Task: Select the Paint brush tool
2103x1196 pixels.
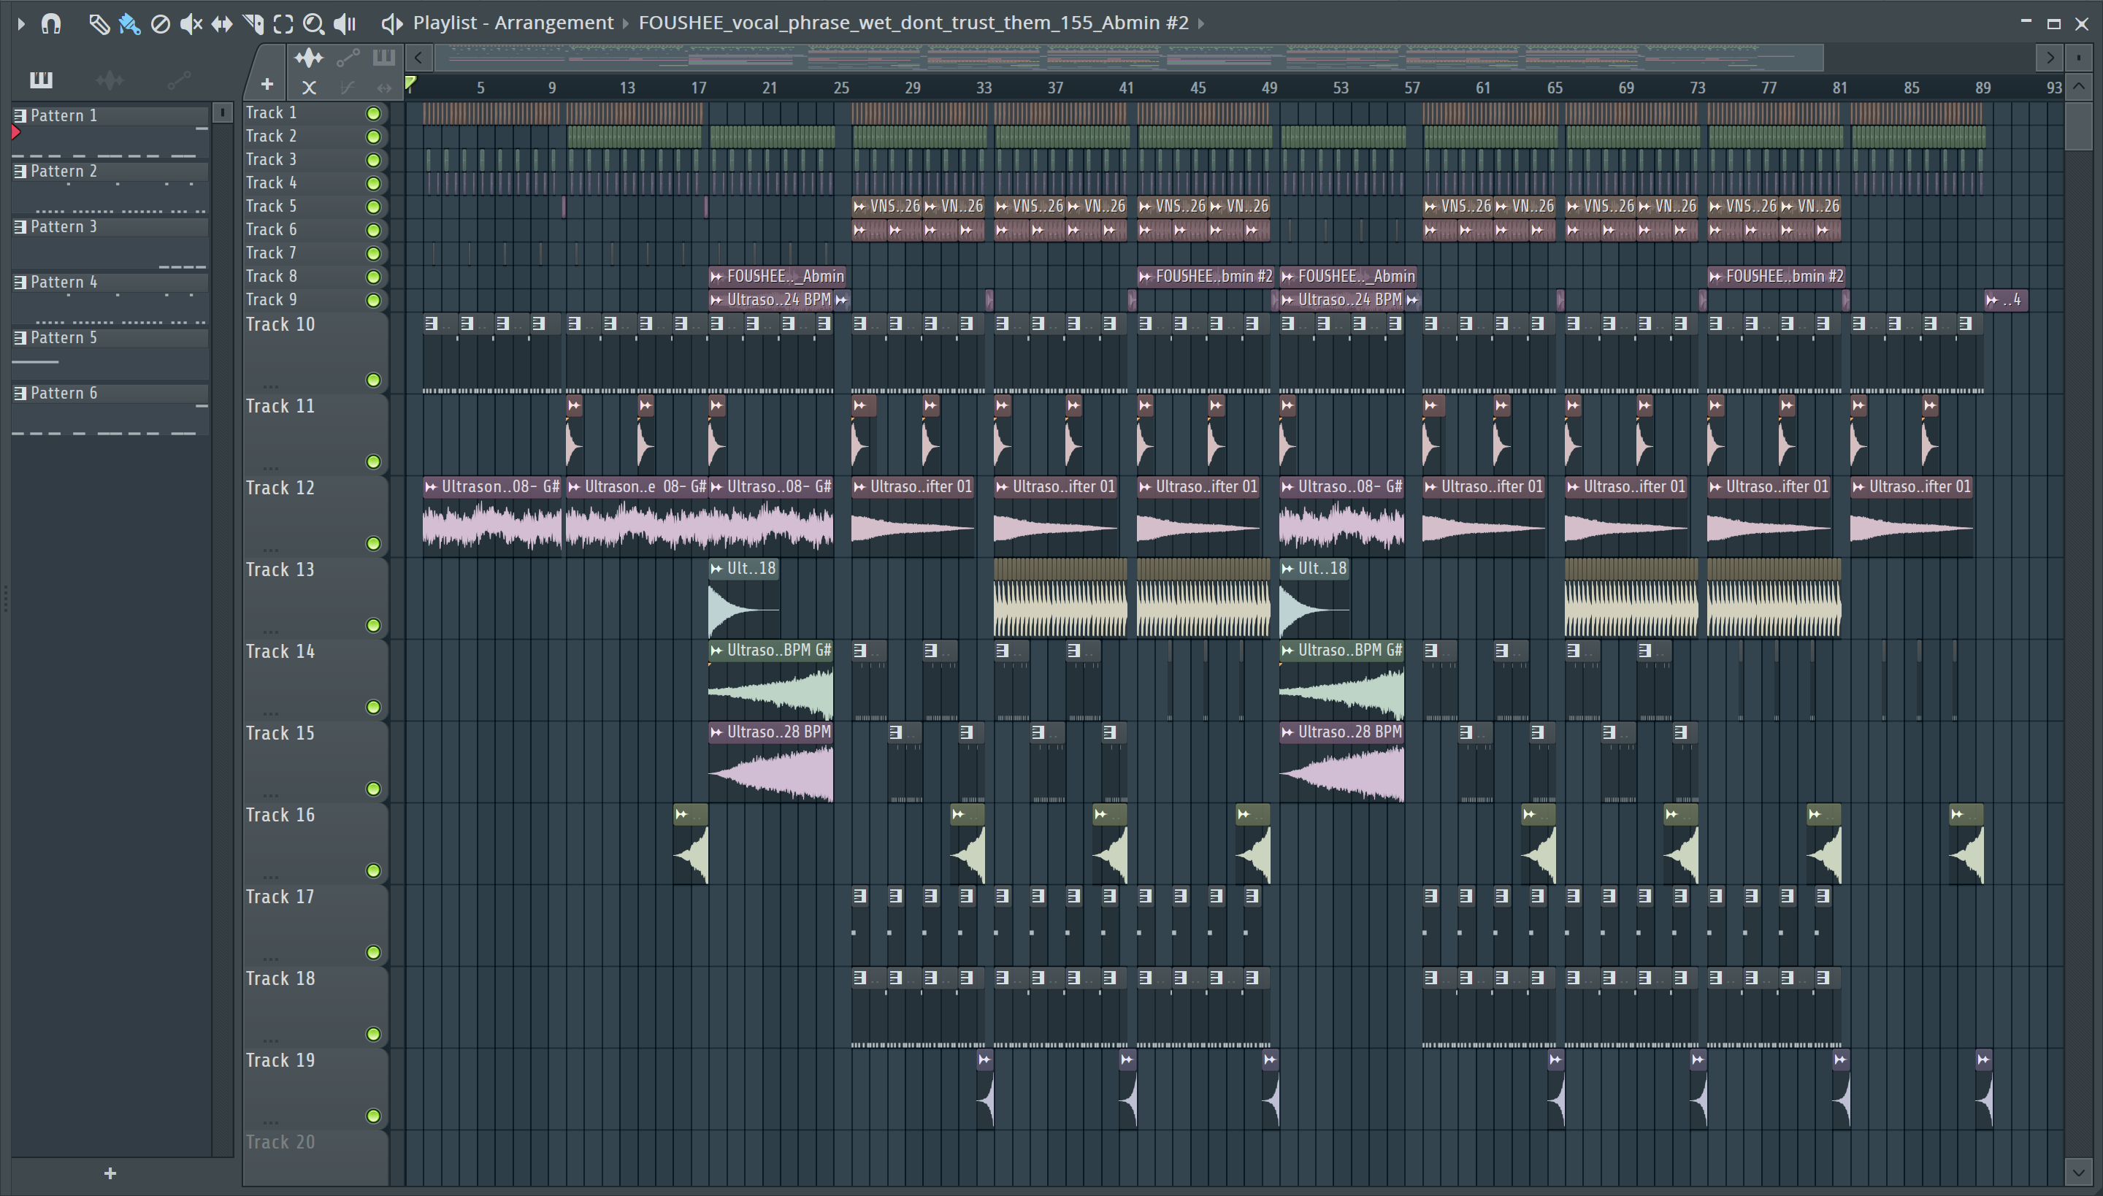Action: click(x=129, y=24)
